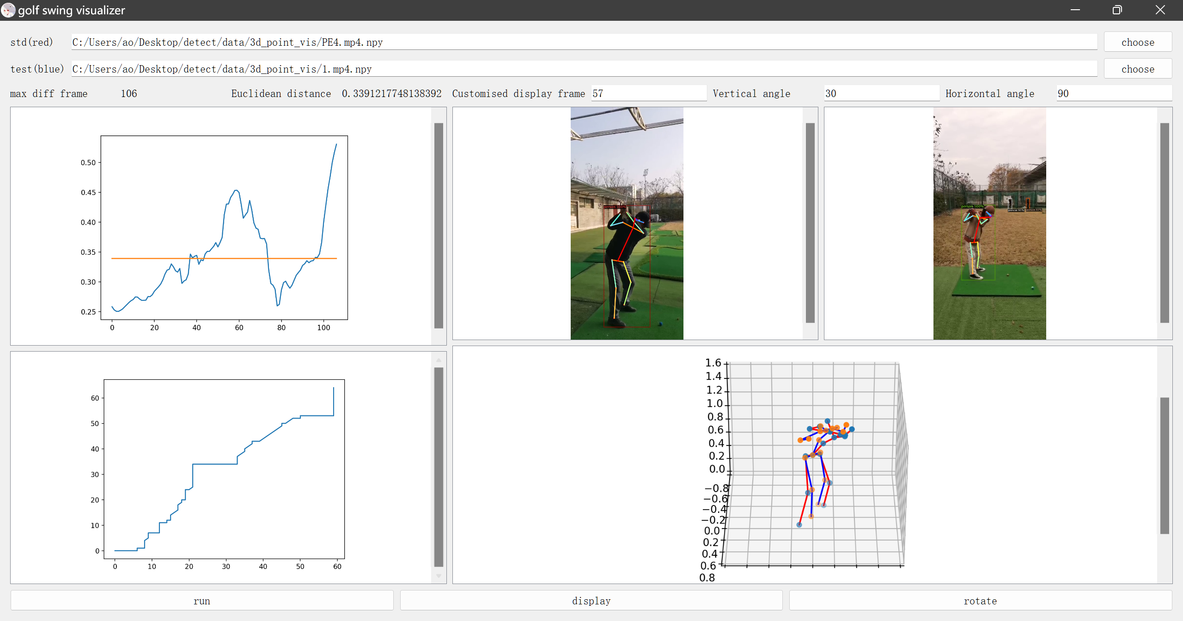Click the 'test(blue)' label
The width and height of the screenshot is (1183, 621).
point(37,69)
